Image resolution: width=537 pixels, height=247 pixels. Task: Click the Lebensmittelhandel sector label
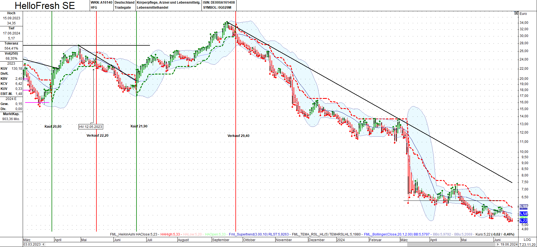tap(152, 8)
